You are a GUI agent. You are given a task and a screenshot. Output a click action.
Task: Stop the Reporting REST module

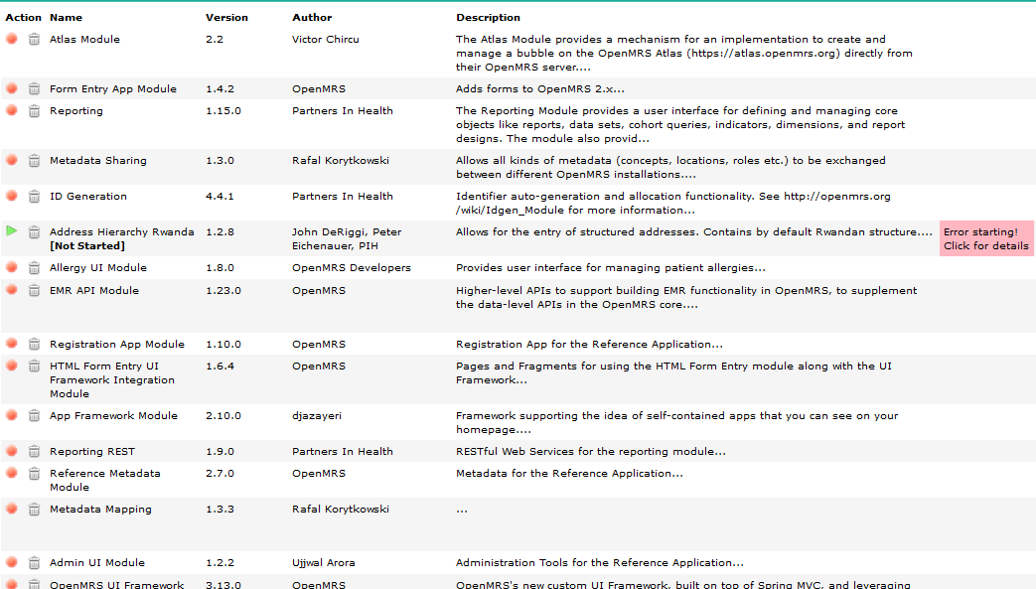click(11, 450)
